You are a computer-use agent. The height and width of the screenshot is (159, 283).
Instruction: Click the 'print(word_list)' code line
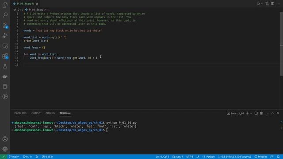pyautogui.click(x=36, y=41)
